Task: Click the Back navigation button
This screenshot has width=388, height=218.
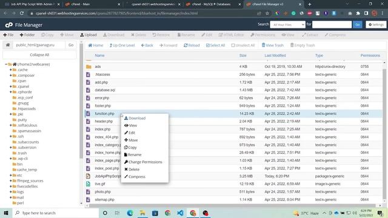Action: (x=147, y=45)
